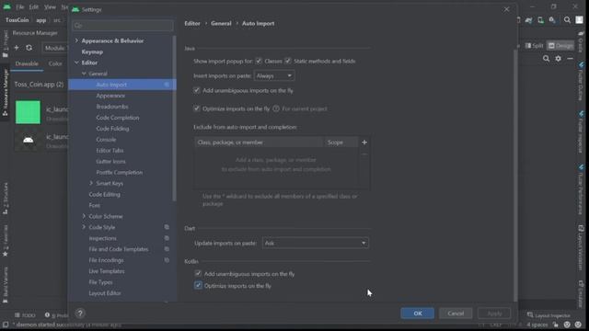This screenshot has height=331, width=589.
Task: Uncheck Java Optimize imports on the fly
Action: [x=196, y=108]
